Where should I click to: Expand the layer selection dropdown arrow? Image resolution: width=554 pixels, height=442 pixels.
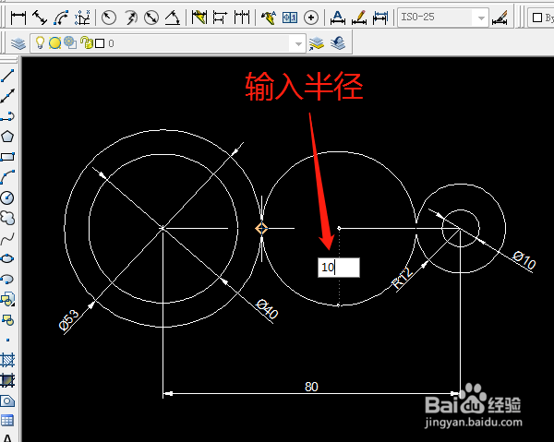(298, 43)
